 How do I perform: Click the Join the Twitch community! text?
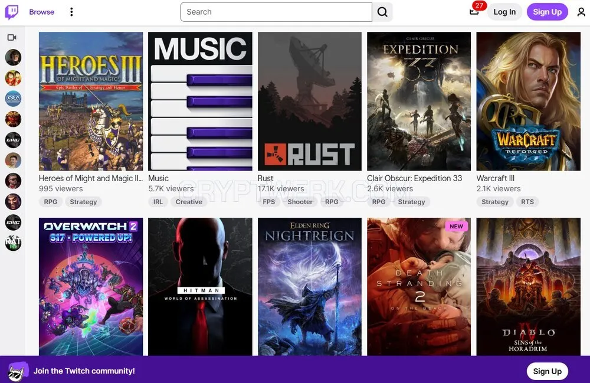pyautogui.click(x=84, y=371)
